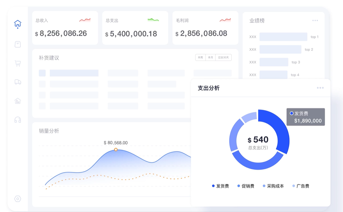Click the 总支出 value $5,400,000.18
The width and height of the screenshot is (343, 212).
pos(131,34)
